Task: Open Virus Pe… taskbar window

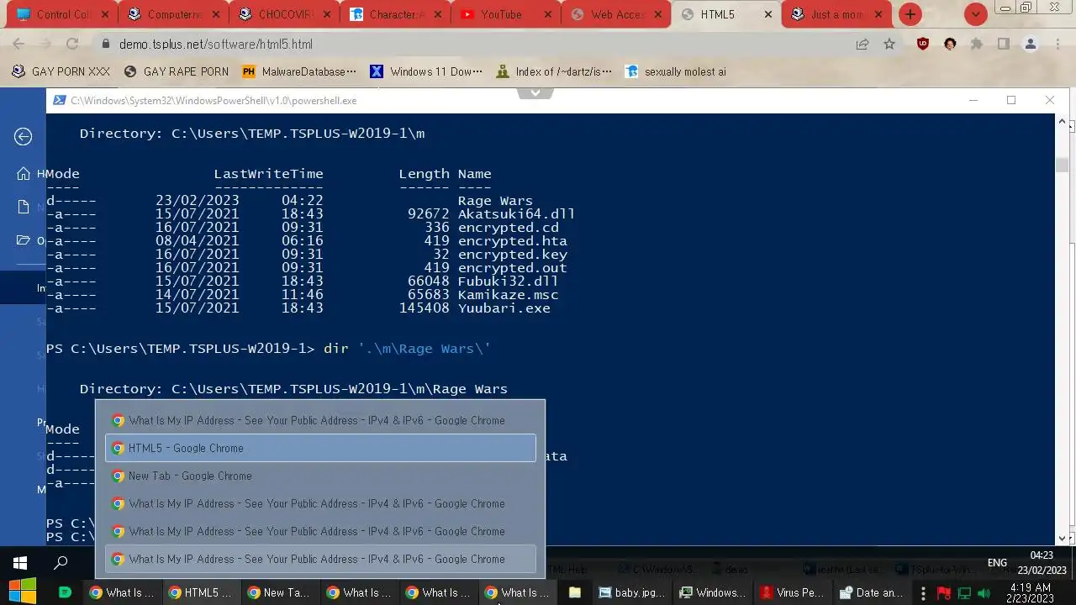Action: pyautogui.click(x=793, y=592)
